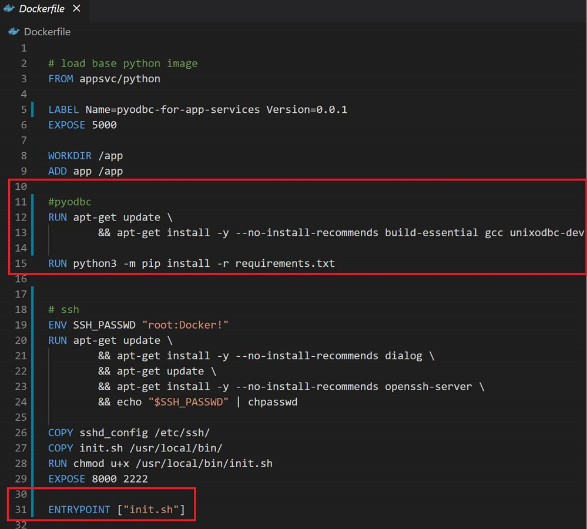Image resolution: width=587 pixels, height=529 pixels.
Task: Click line 20 RUN apt-get update
Action: (x=110, y=340)
